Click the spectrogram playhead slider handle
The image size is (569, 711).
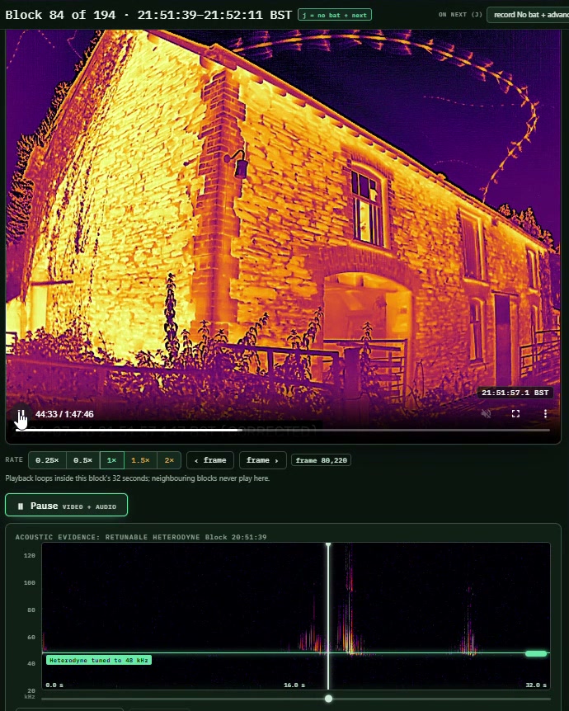tap(328, 699)
